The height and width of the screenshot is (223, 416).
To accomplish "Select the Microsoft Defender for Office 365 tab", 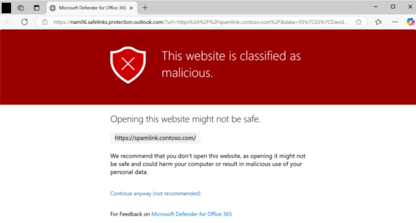I will [88, 7].
